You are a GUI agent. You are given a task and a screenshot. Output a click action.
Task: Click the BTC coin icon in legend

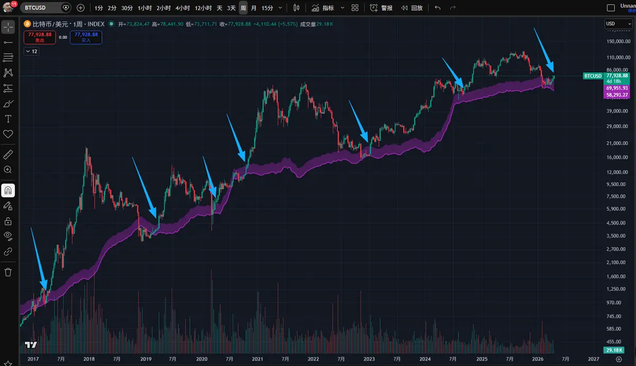(x=27, y=24)
